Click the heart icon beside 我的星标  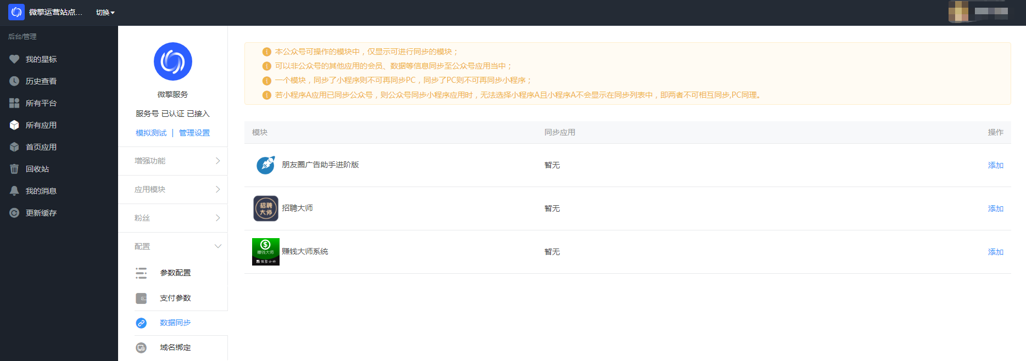coord(14,59)
